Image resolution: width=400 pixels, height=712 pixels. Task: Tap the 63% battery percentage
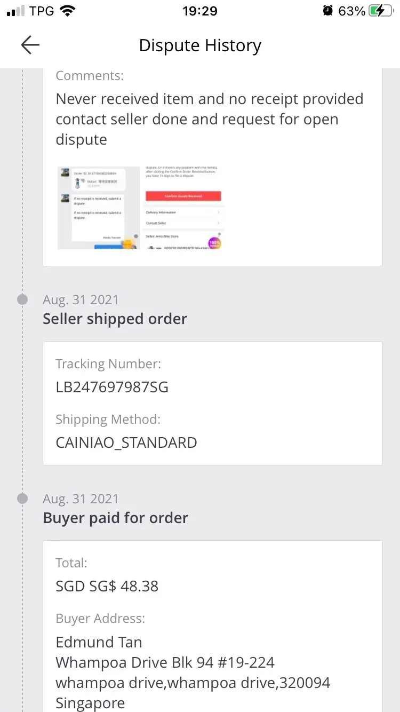click(x=352, y=11)
